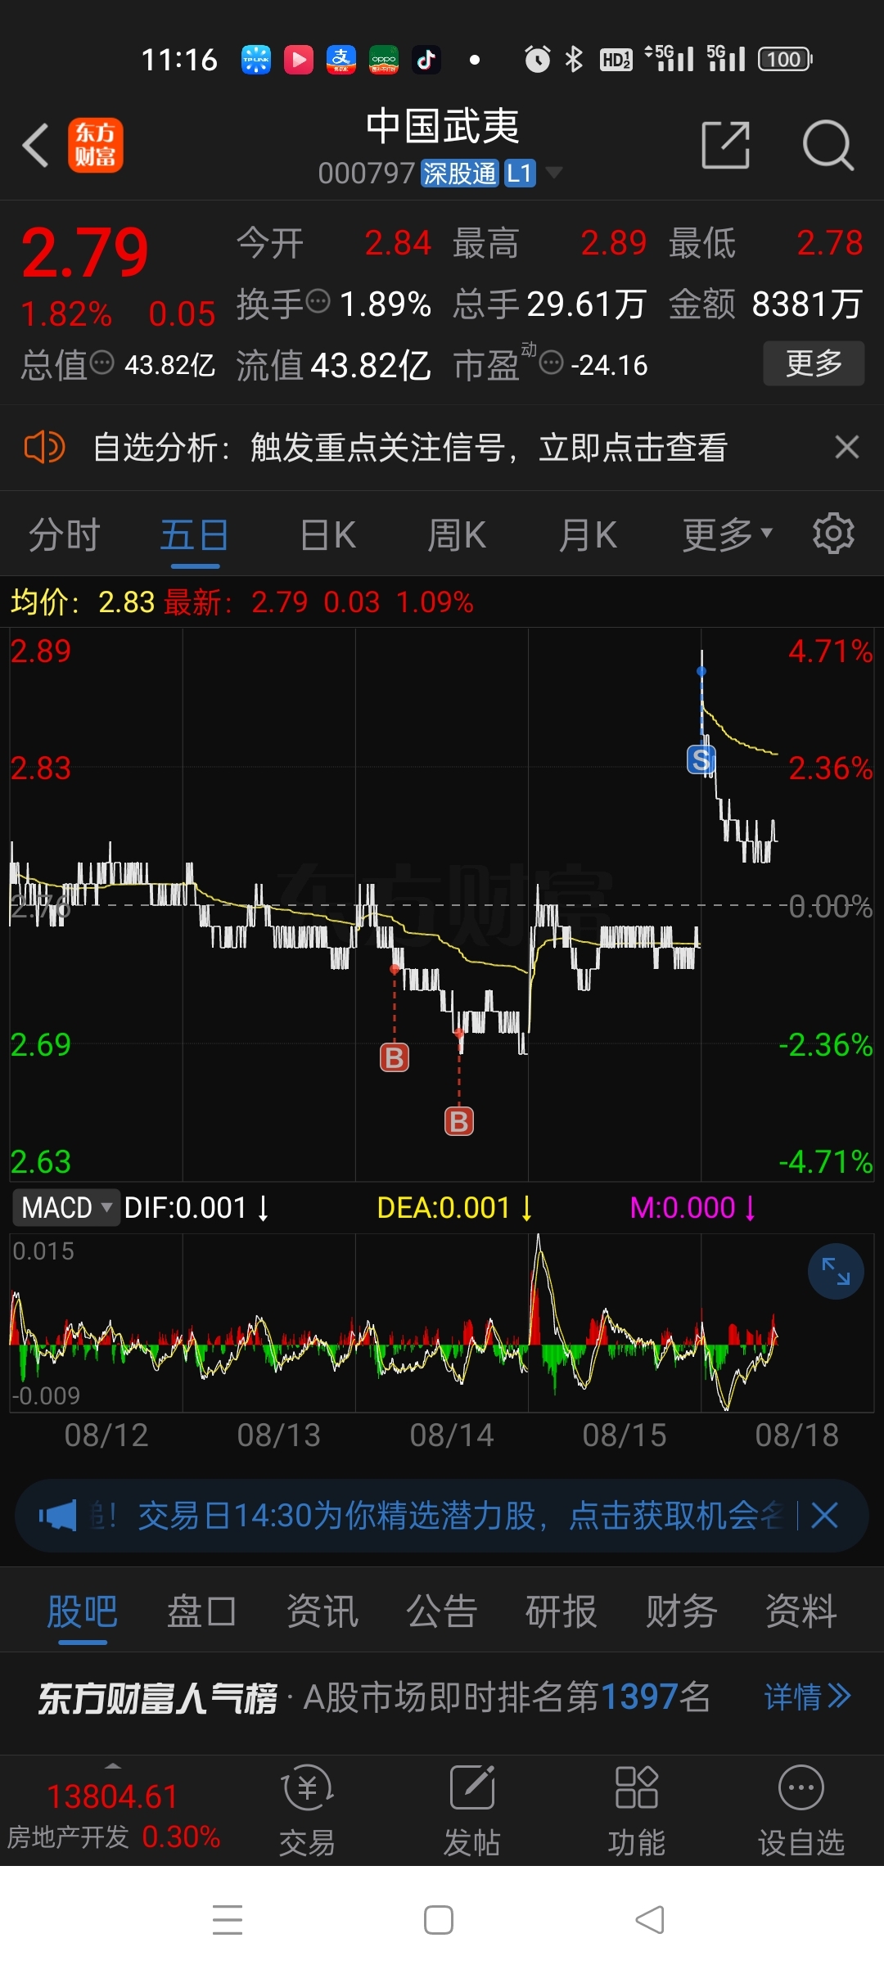Tap the 均价: 2.83 label

(83, 602)
